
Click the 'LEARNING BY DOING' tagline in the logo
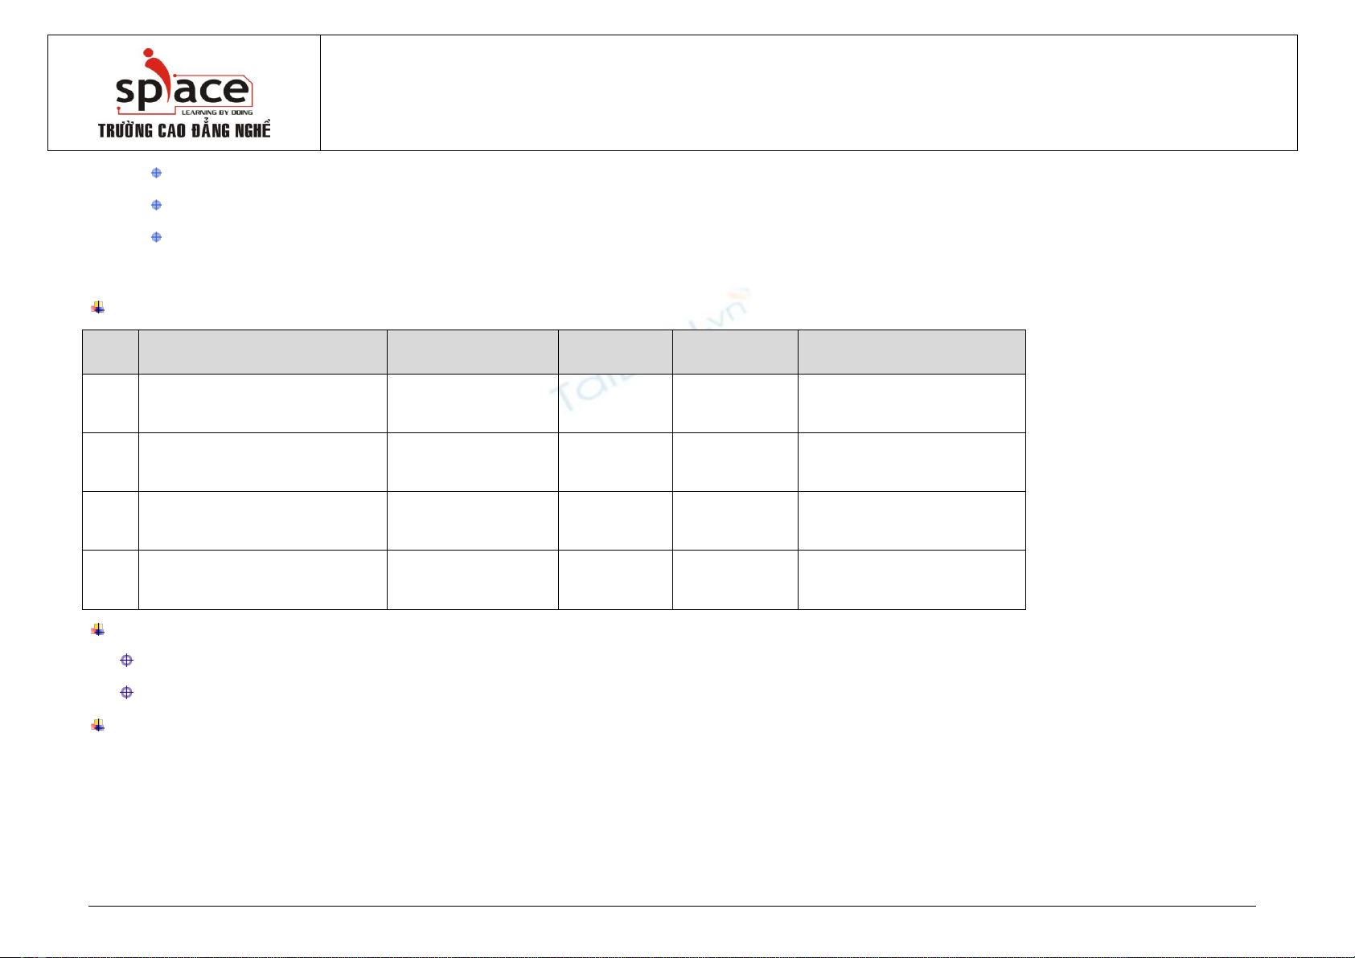[217, 113]
